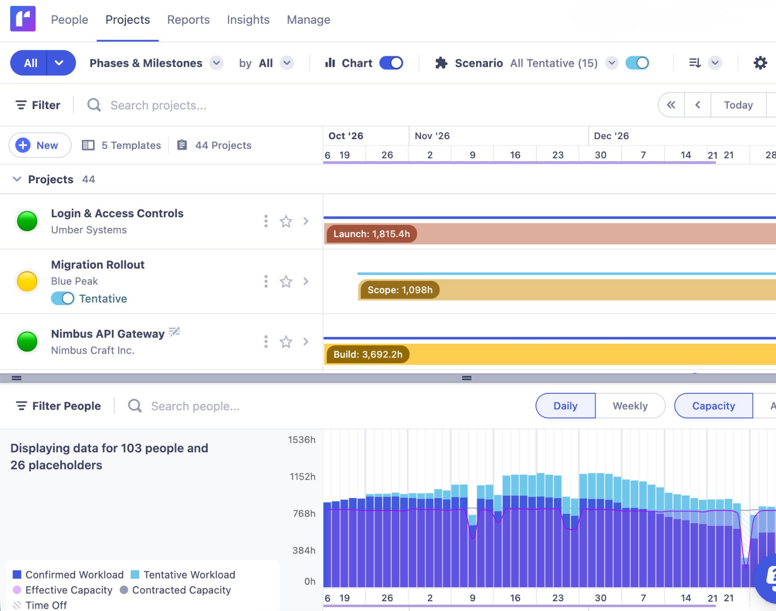Expand Login & Access Controls row chevron

(x=306, y=221)
